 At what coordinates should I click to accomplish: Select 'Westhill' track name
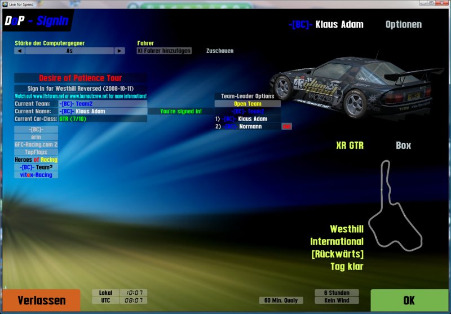[x=347, y=229]
